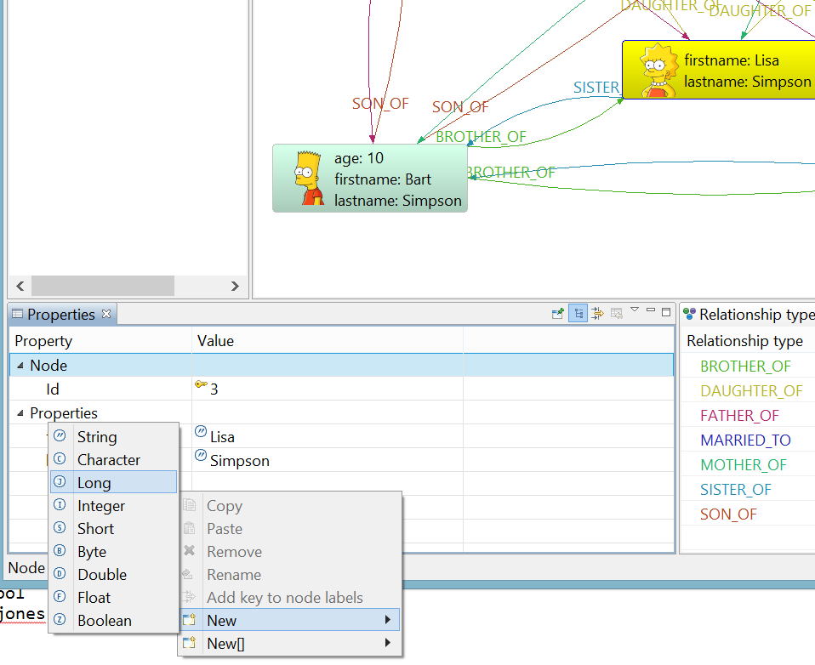Click Integer type icon in submenu

[x=60, y=506]
